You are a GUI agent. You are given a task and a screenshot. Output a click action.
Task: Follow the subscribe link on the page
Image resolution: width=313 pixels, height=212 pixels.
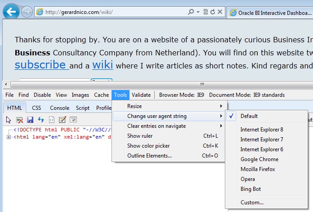point(40,65)
